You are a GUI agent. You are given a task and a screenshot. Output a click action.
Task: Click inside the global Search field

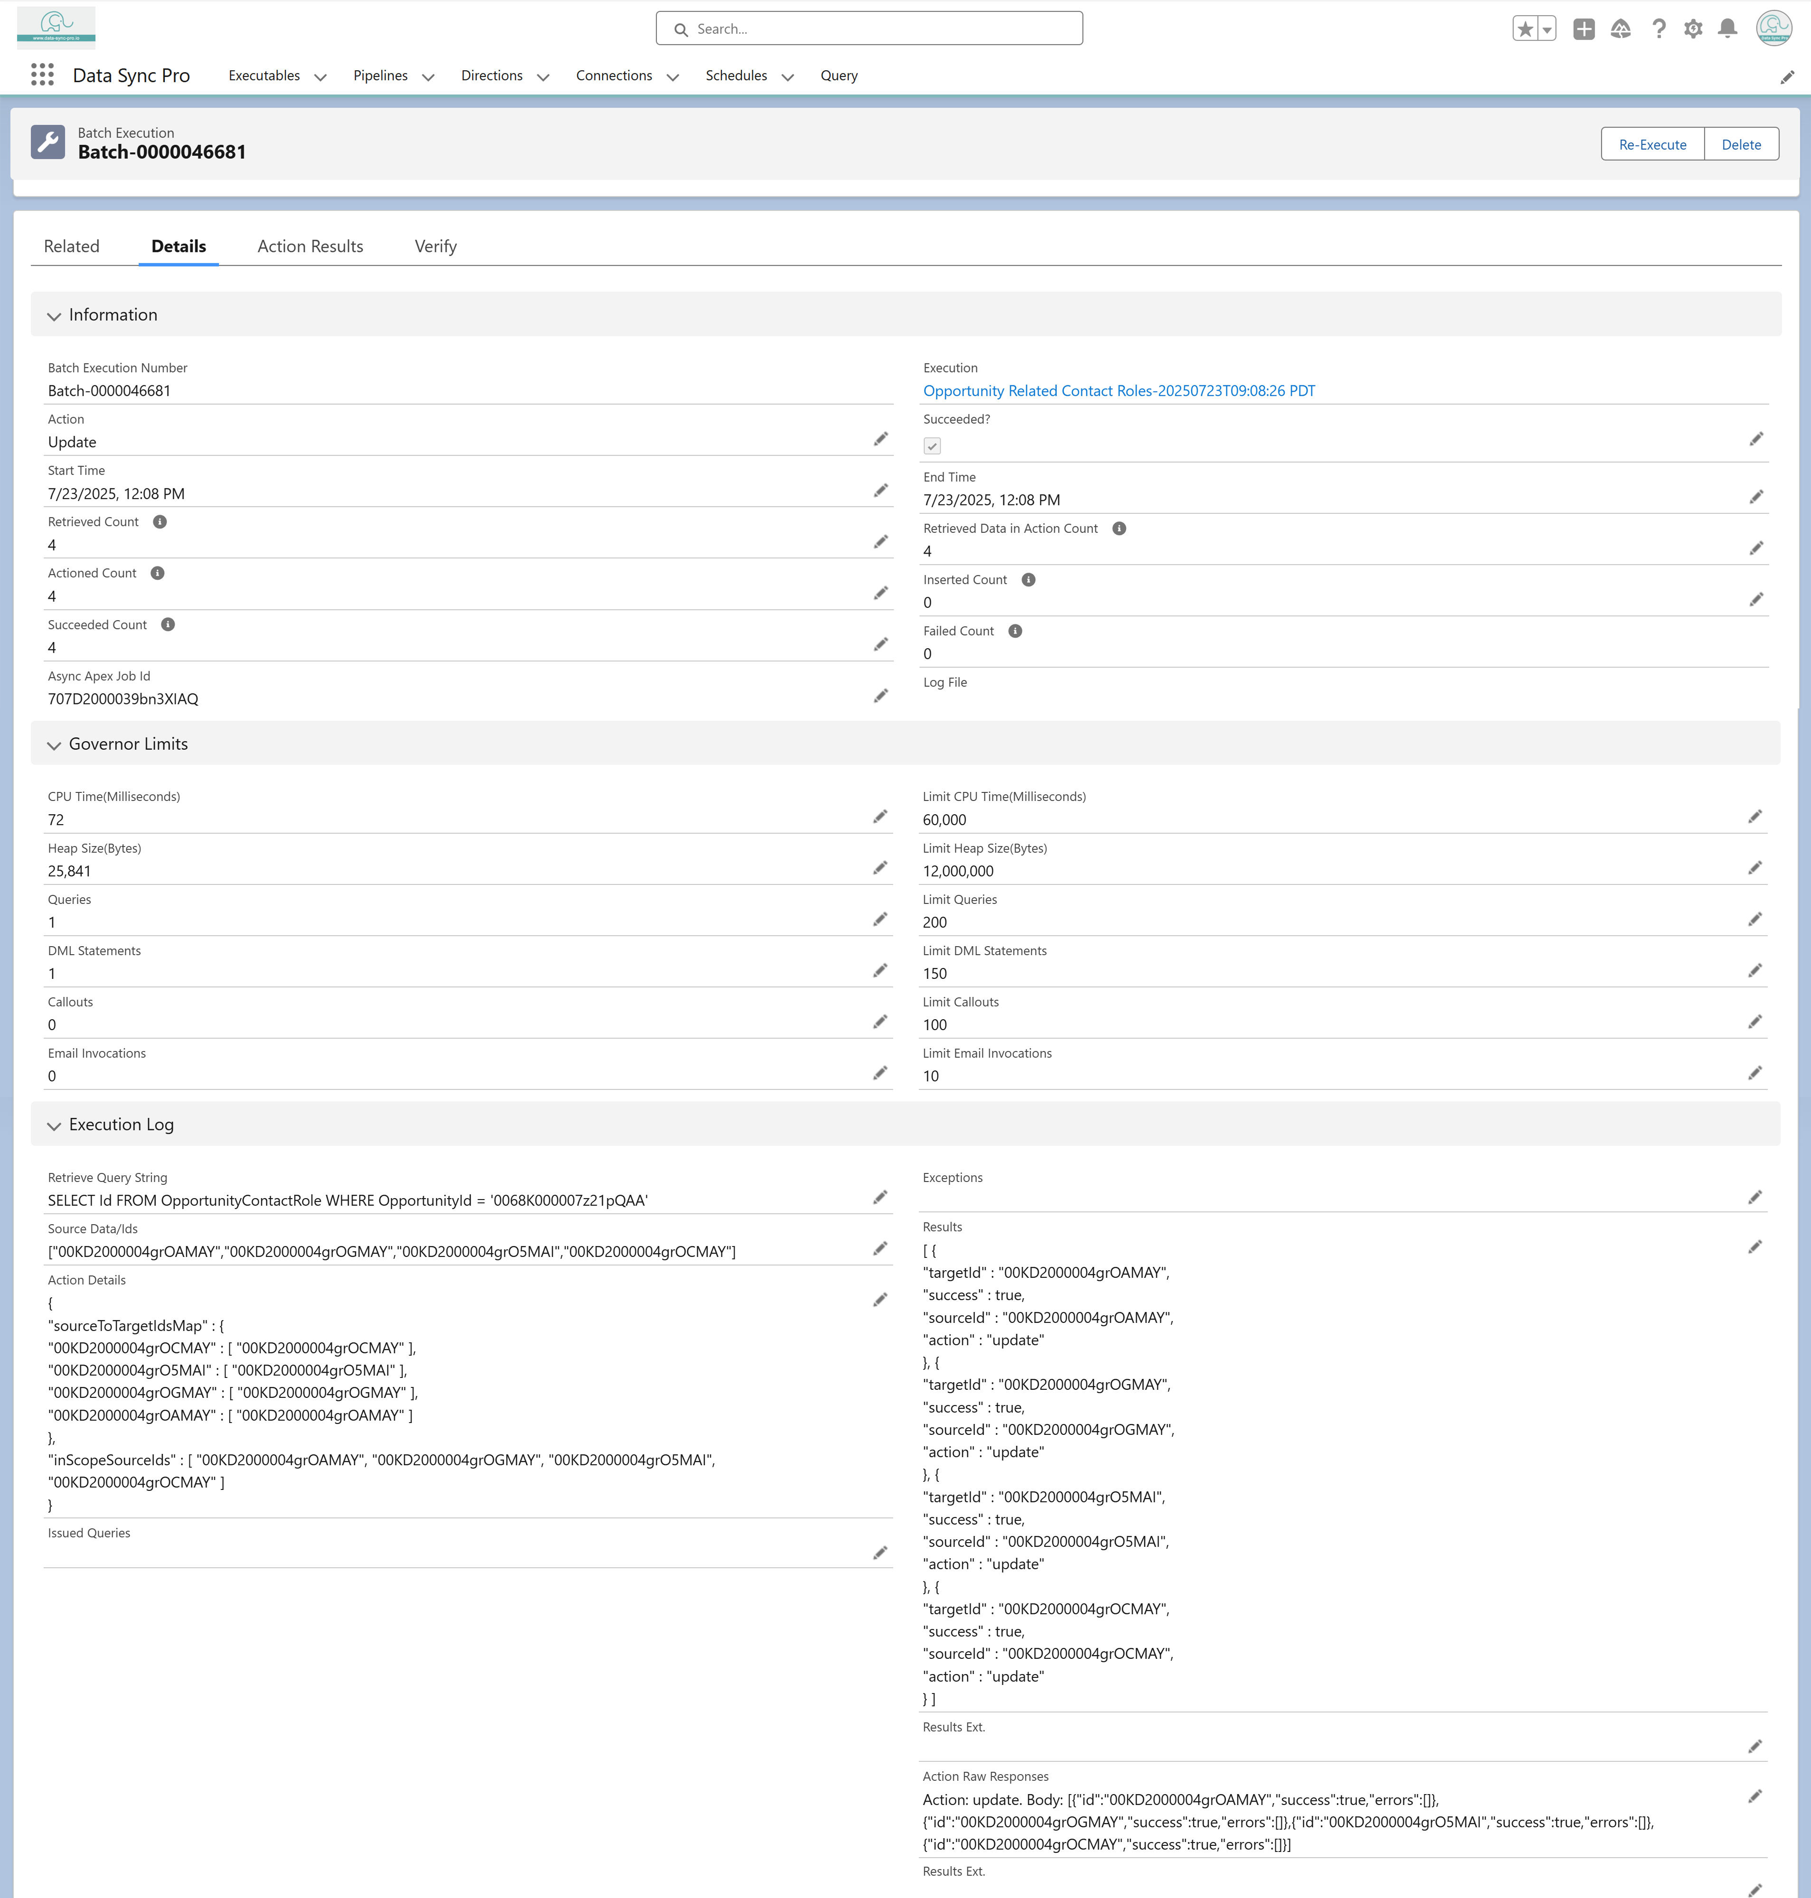[869, 29]
